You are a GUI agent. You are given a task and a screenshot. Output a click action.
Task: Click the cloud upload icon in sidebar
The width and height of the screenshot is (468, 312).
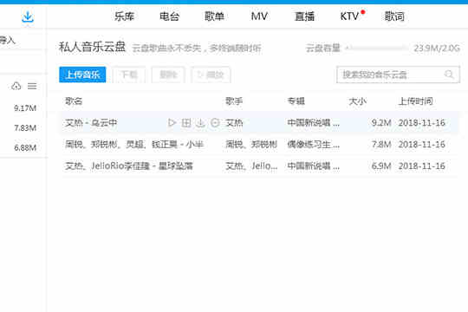(16, 87)
